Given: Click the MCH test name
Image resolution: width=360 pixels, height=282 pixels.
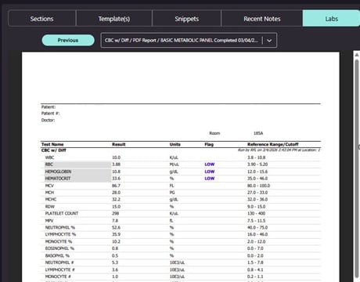Looking at the screenshot, I should 49,193.
